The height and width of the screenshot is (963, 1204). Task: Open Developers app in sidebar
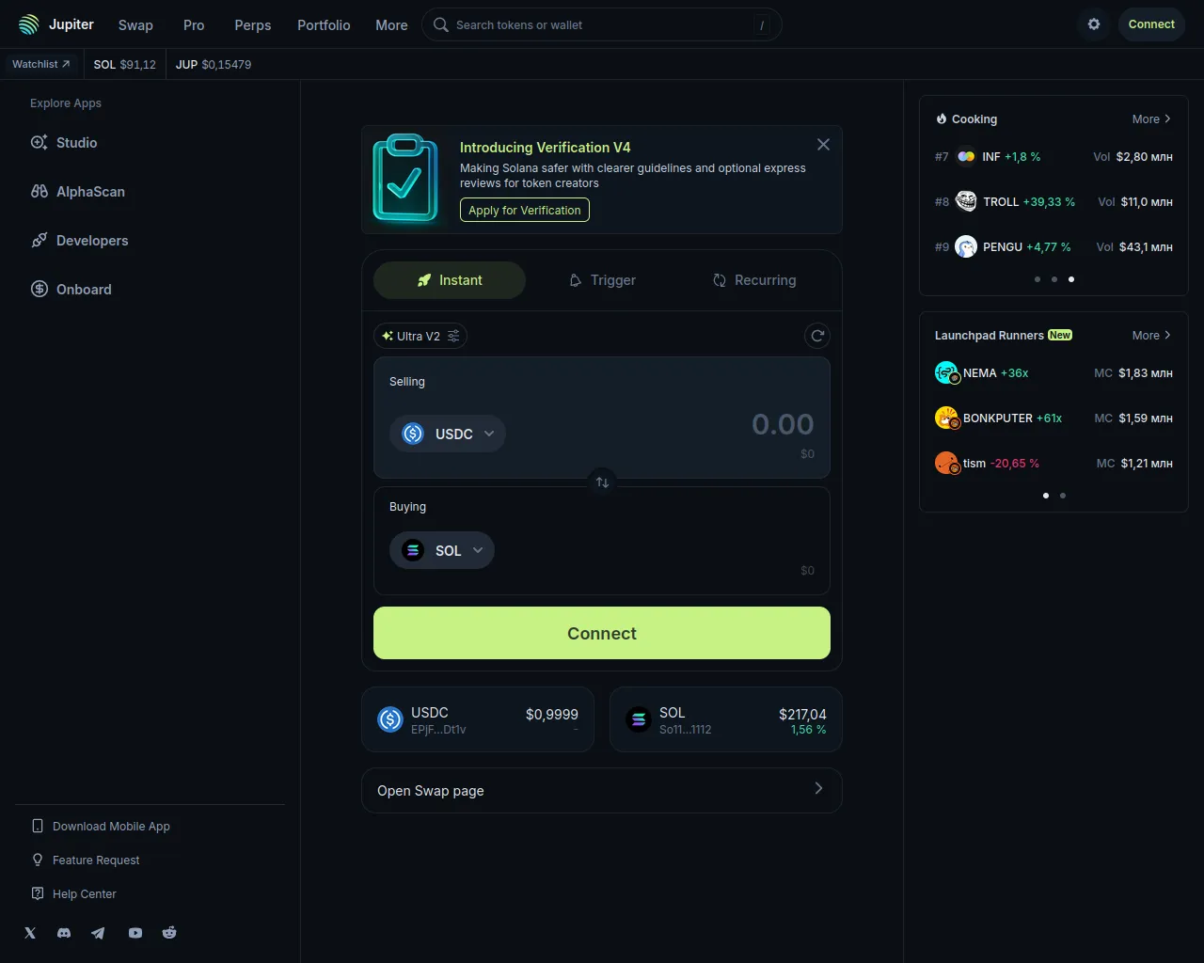(x=79, y=241)
